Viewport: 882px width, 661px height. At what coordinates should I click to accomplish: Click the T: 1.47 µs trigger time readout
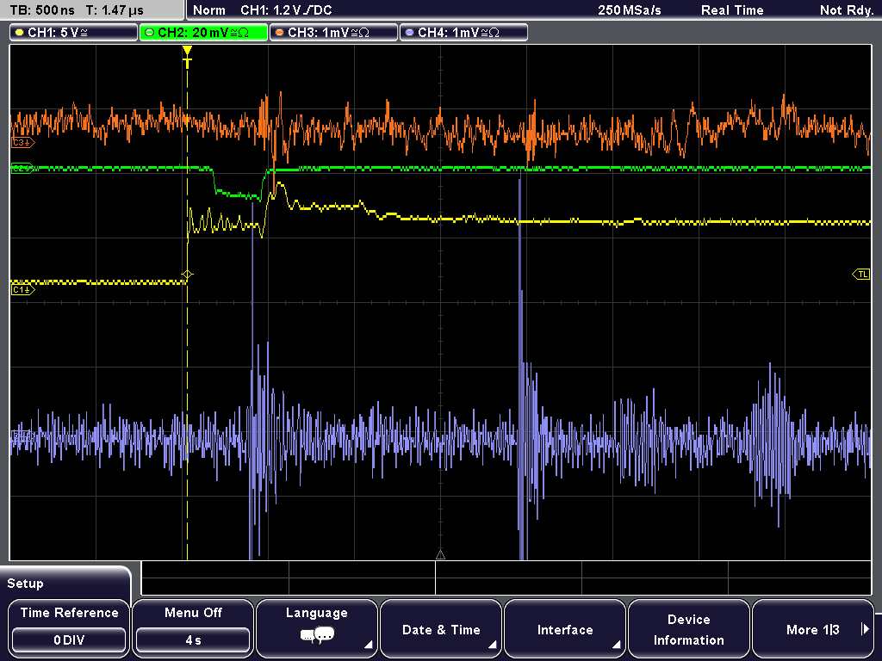[x=115, y=10]
